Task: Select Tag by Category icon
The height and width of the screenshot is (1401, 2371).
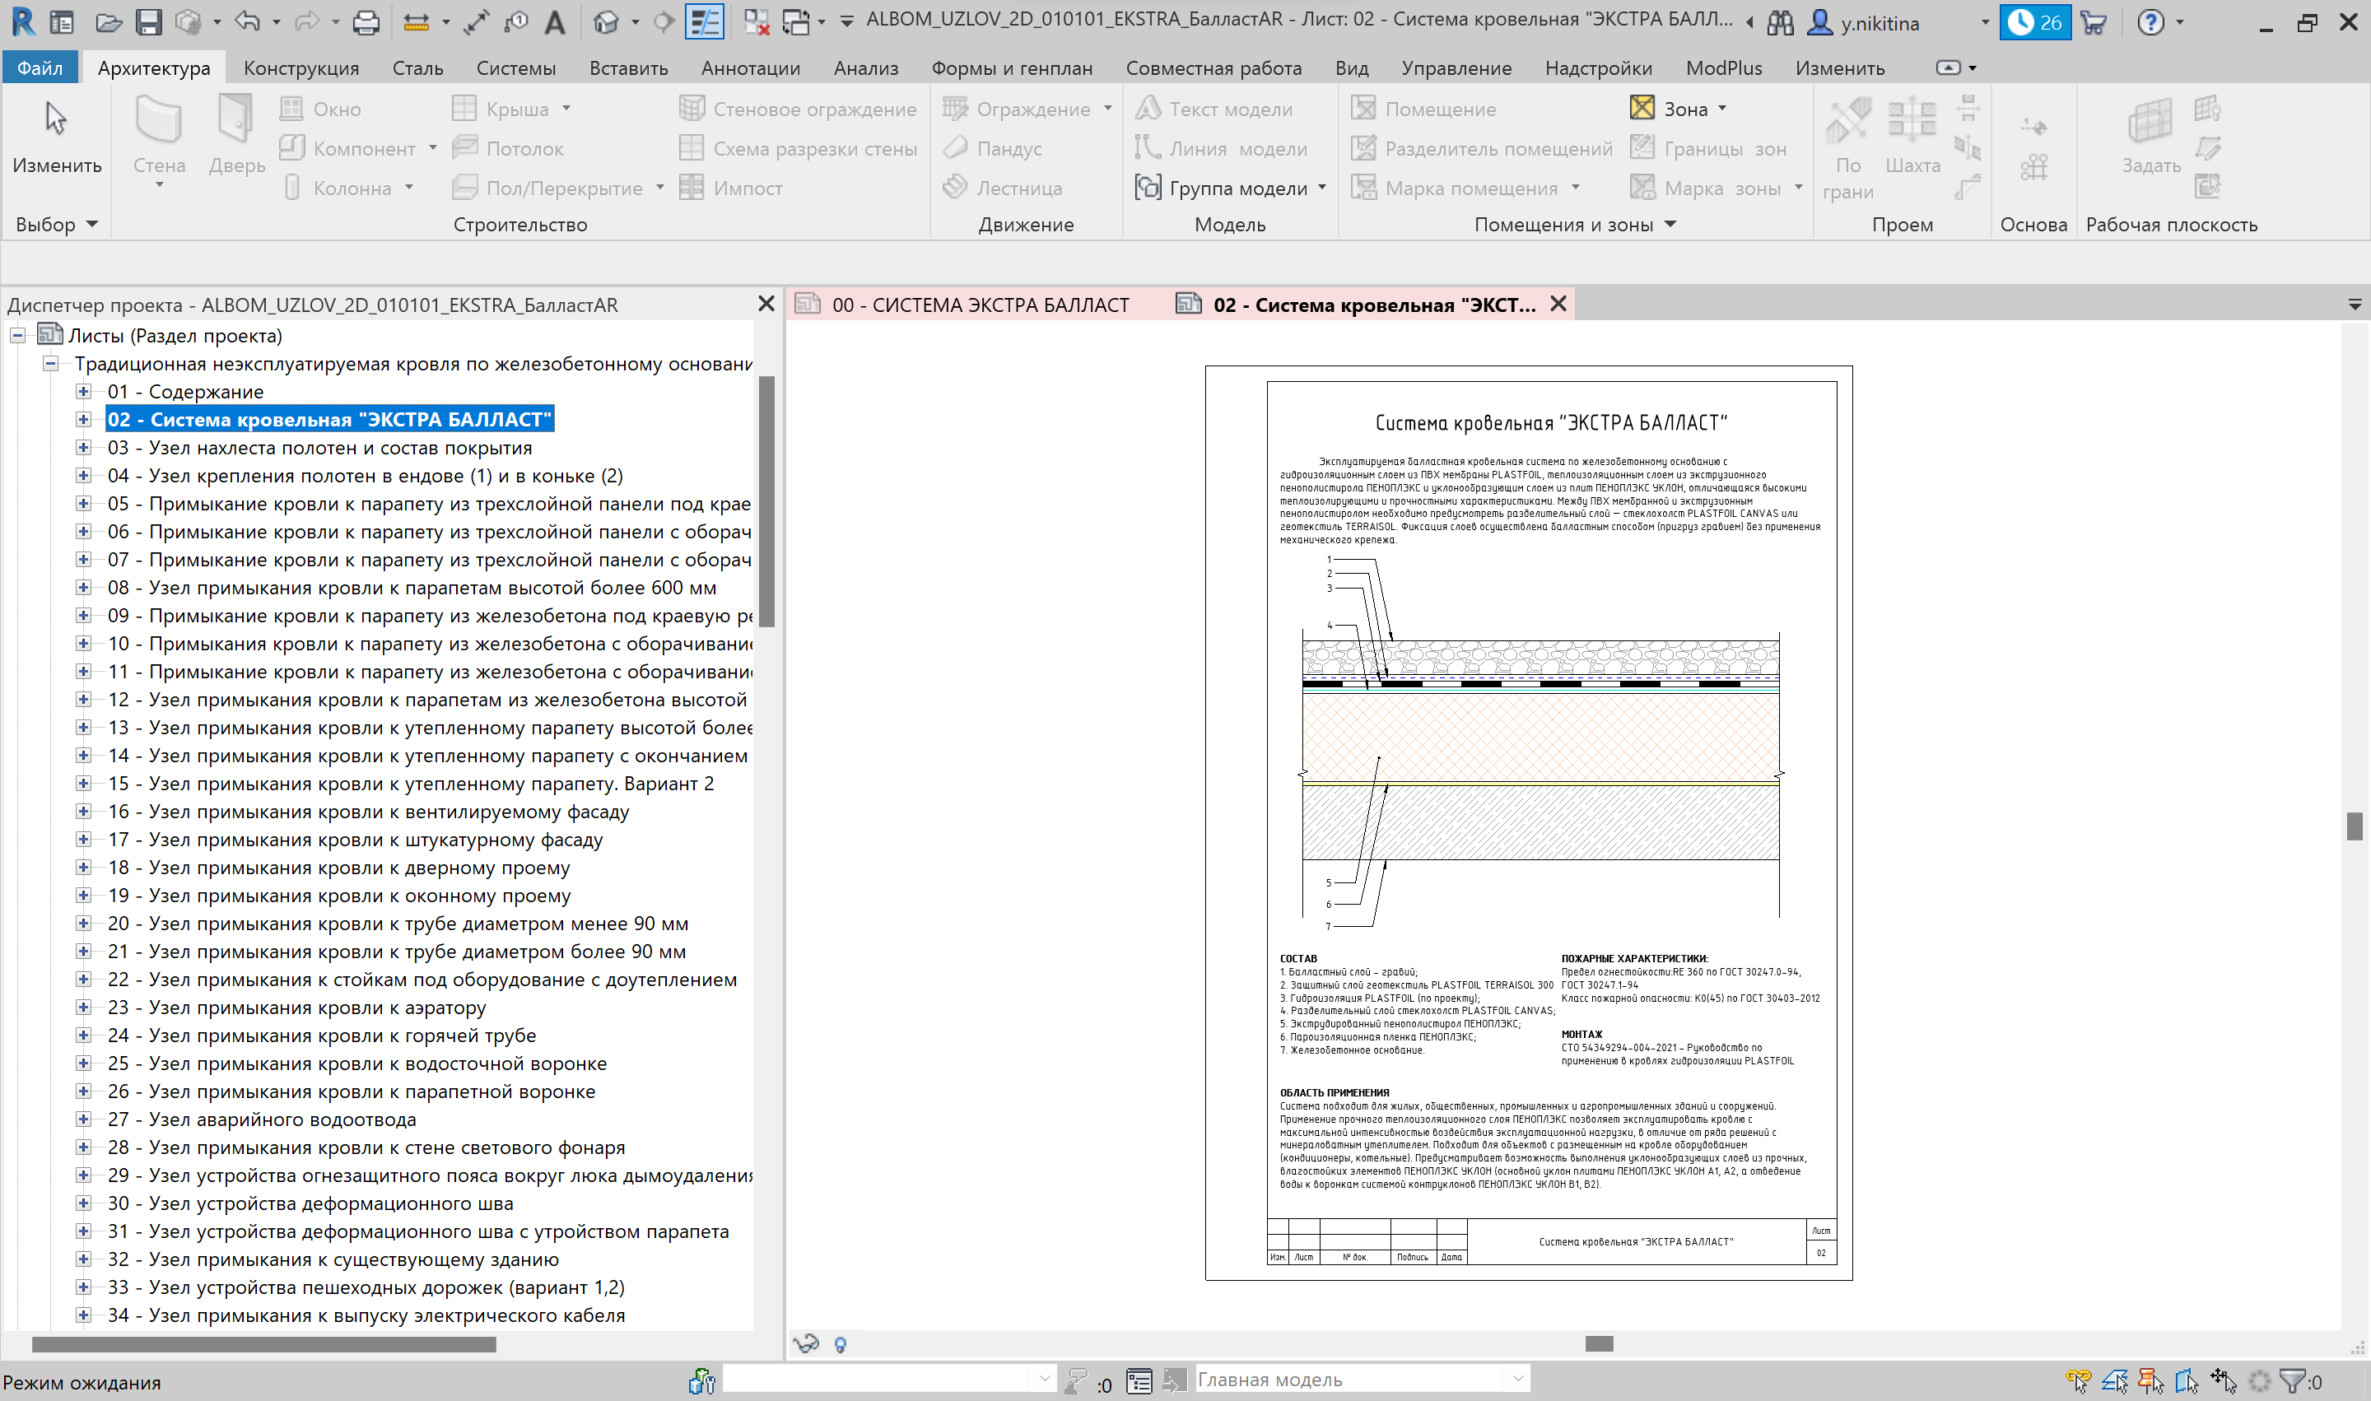Action: click(x=515, y=21)
